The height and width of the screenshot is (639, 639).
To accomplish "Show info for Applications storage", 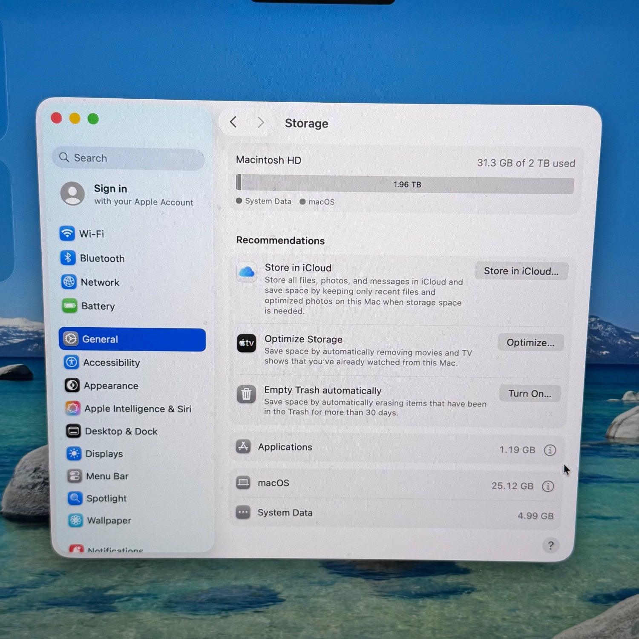I will 550,450.
